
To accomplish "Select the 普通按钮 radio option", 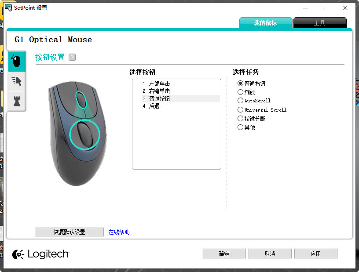I will [251, 83].
